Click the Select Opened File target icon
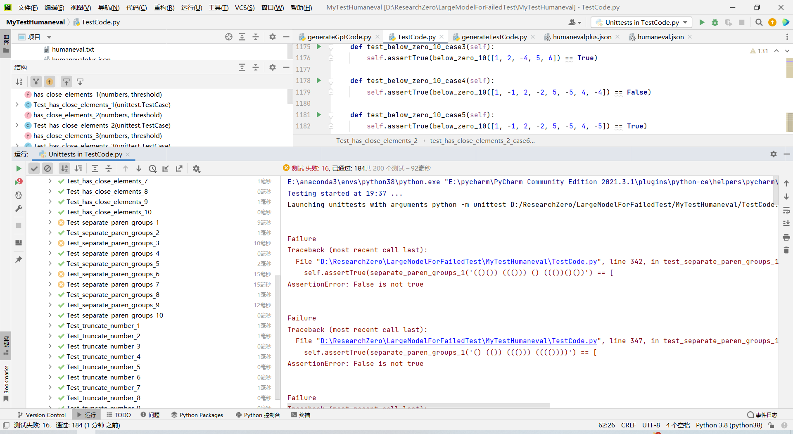Screen dimensions: 793x434 pos(229,37)
